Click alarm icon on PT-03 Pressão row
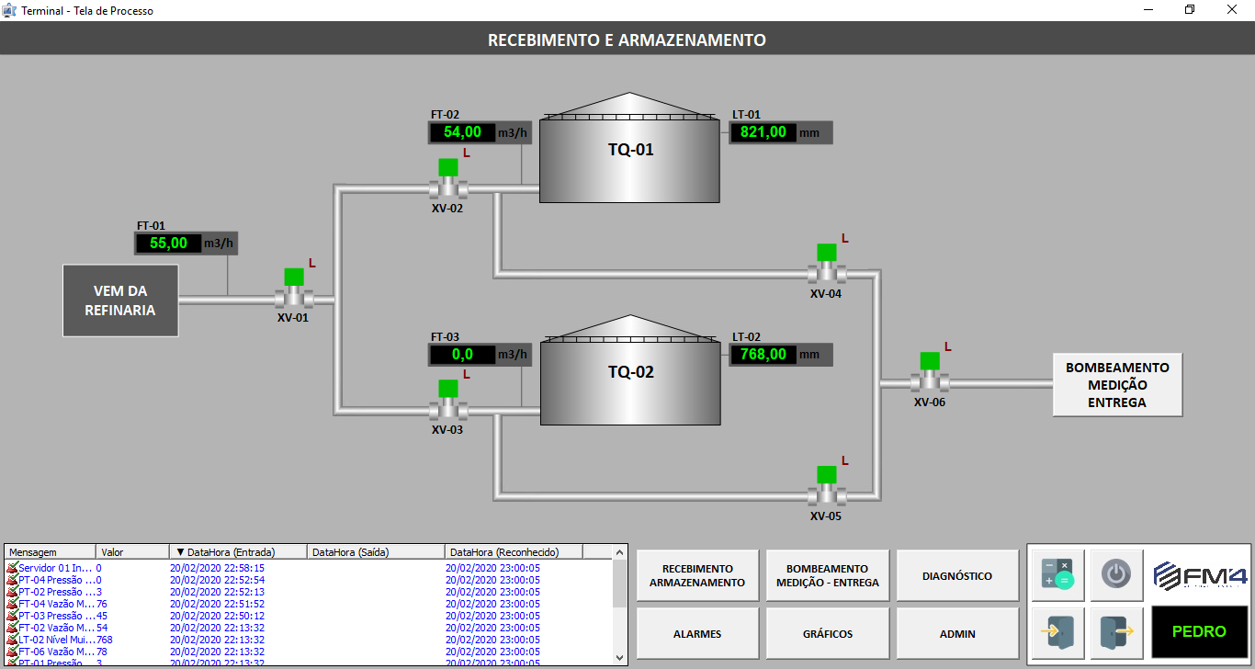Screen dimensions: 1255x669 click(x=12, y=616)
